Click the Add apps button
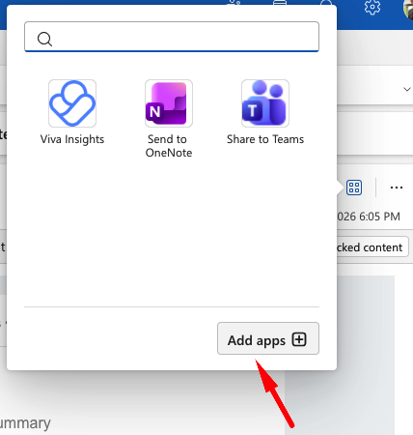This screenshot has width=413, height=435. click(x=268, y=338)
